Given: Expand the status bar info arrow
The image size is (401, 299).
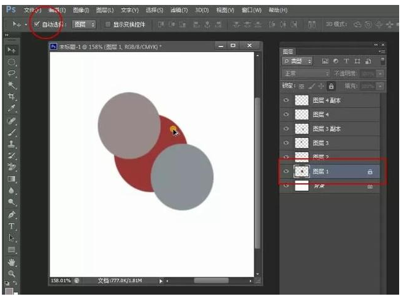Looking at the screenshot, I should (161, 281).
